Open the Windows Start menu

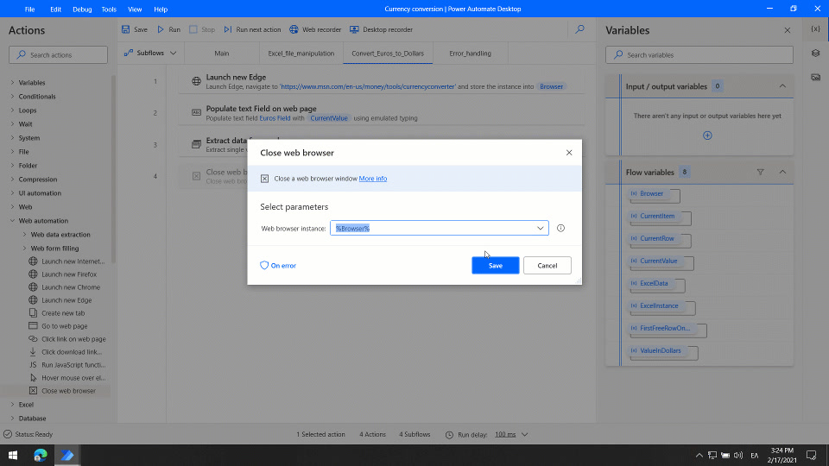coord(13,456)
